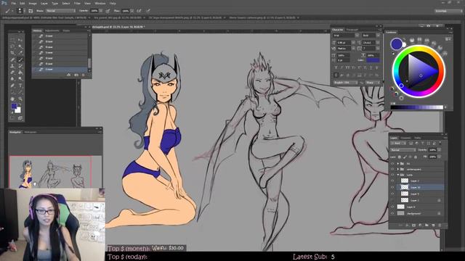Screen dimensions: 465x261
Task: Click the foreground color swatch in toolbox
Action: pyautogui.click(x=14, y=106)
